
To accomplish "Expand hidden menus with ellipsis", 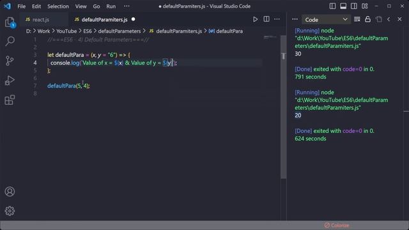I will pos(127,6).
